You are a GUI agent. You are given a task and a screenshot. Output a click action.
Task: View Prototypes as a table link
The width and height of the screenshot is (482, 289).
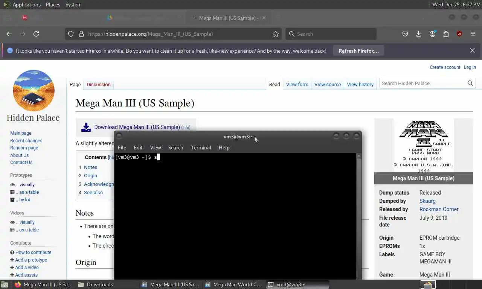pos(27,192)
